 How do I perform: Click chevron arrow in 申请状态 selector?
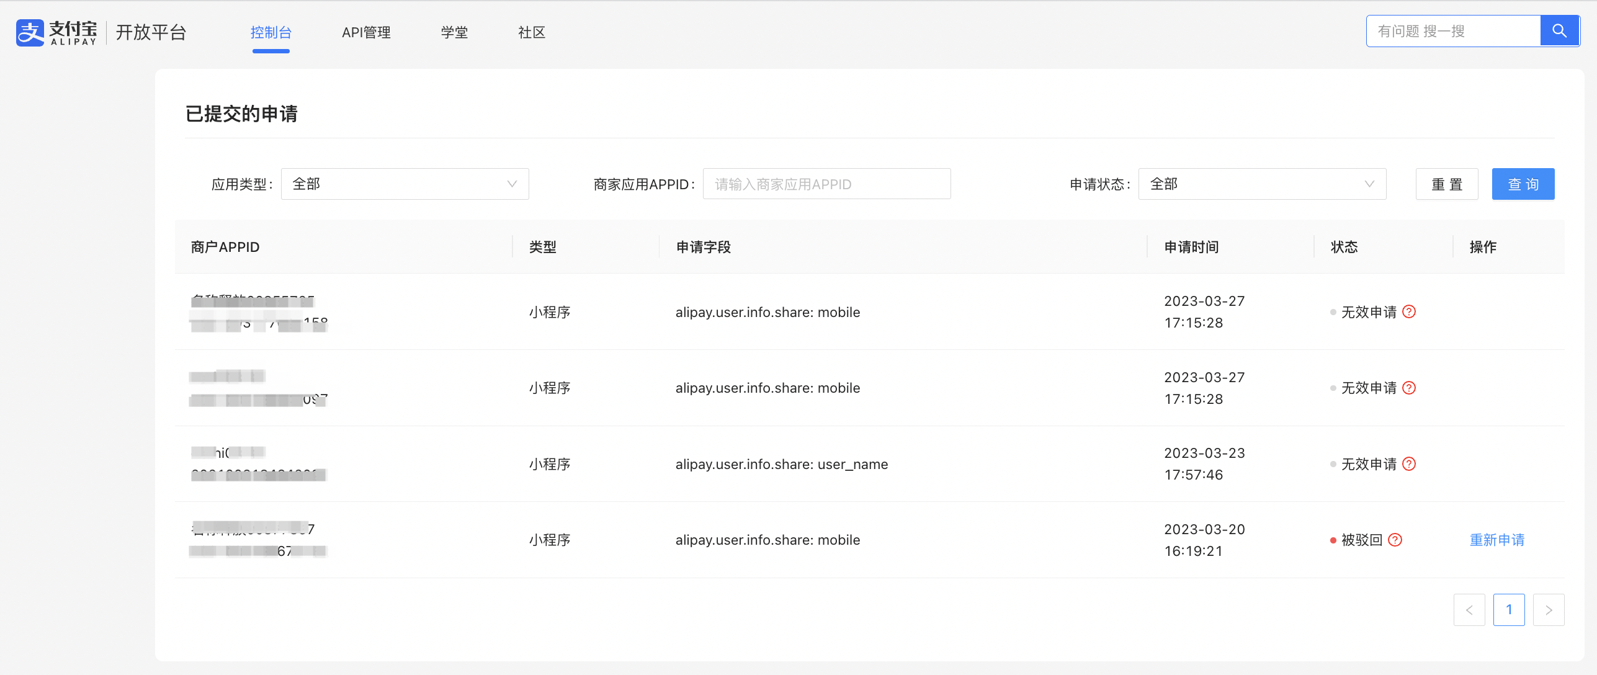coord(1369,184)
